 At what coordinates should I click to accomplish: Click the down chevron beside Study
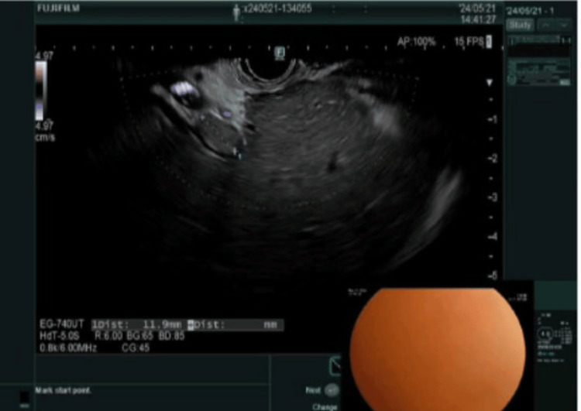(x=564, y=26)
